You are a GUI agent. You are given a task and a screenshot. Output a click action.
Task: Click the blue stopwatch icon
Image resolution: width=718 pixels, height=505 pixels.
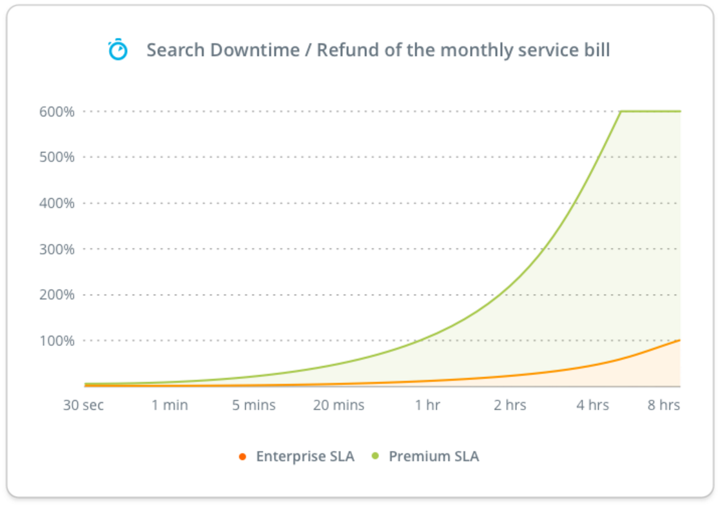point(118,50)
